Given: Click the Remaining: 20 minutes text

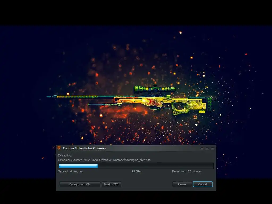Looking at the screenshot, I should click(x=187, y=171).
